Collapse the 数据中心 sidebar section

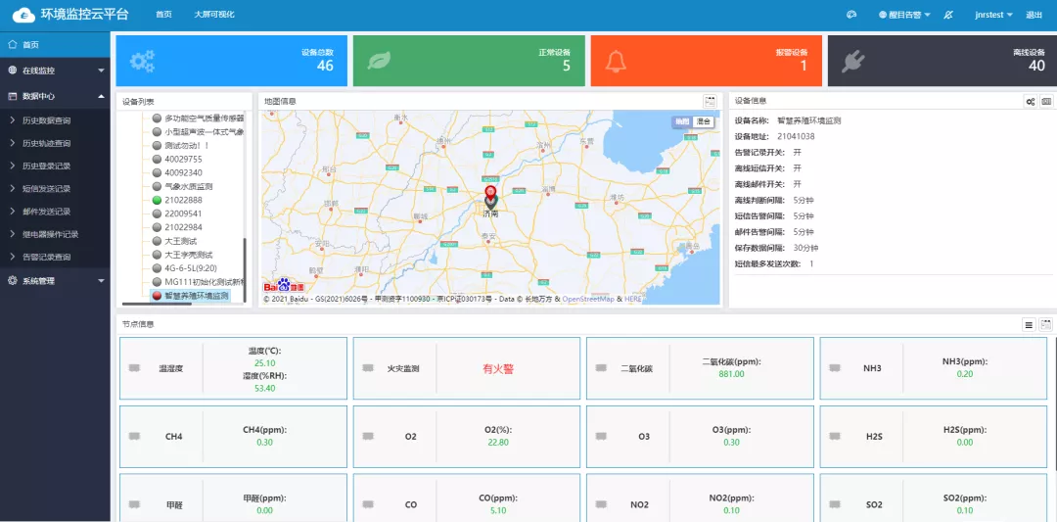55,97
